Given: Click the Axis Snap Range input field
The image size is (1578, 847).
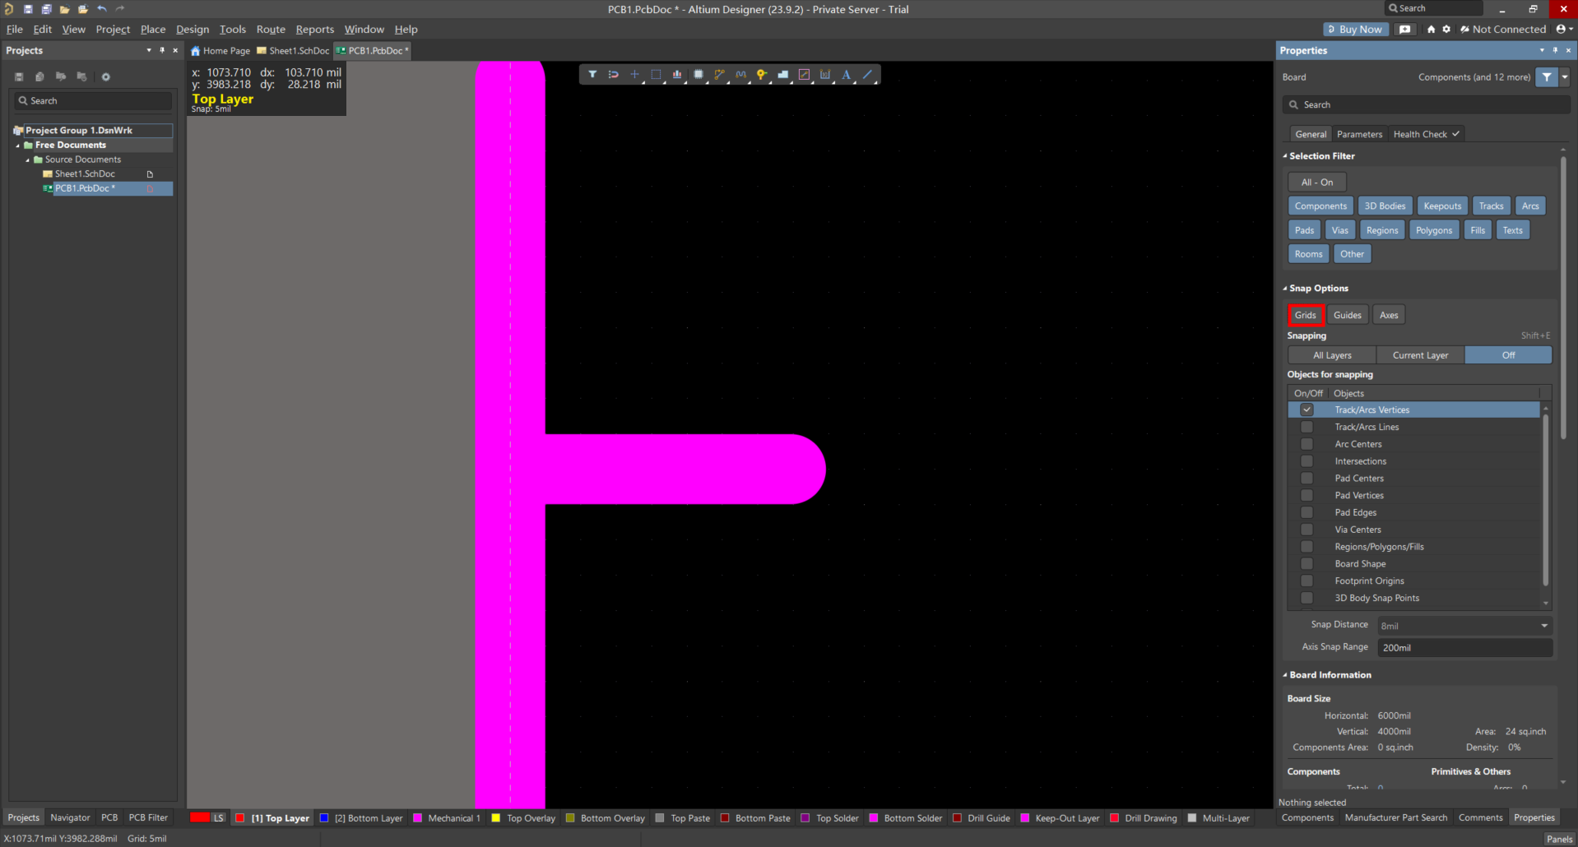Looking at the screenshot, I should point(1464,648).
